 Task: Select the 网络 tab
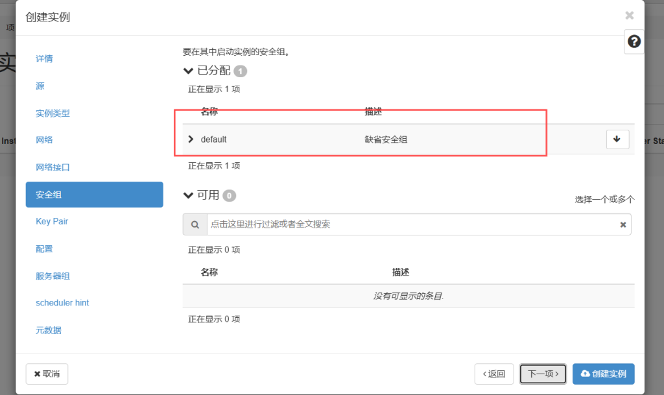tap(45, 140)
